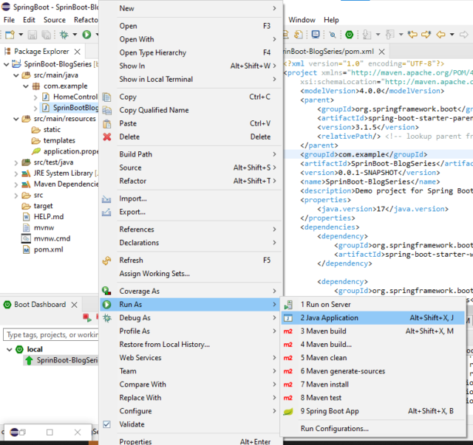Open the Debug dropdown arrow in toolbar
Viewport: 473px width, 445px height.
click(x=75, y=35)
